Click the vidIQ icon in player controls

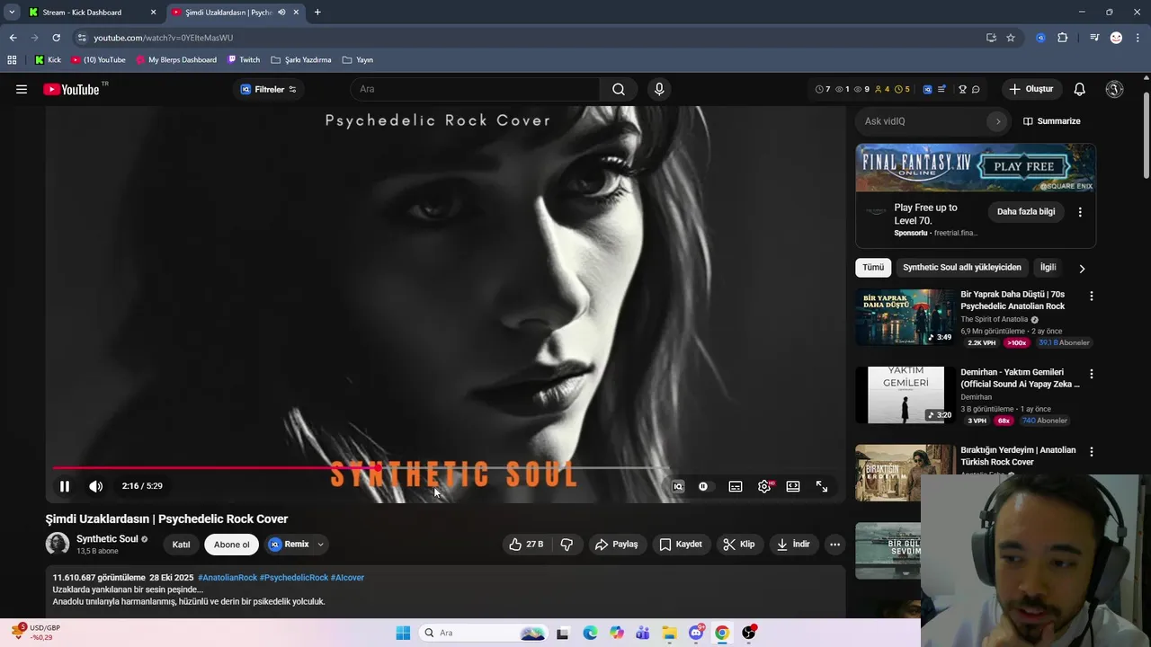point(678,486)
